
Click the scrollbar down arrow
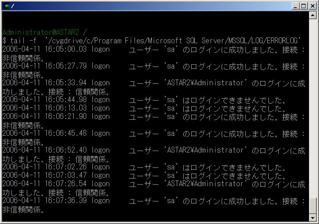coord(313,218)
